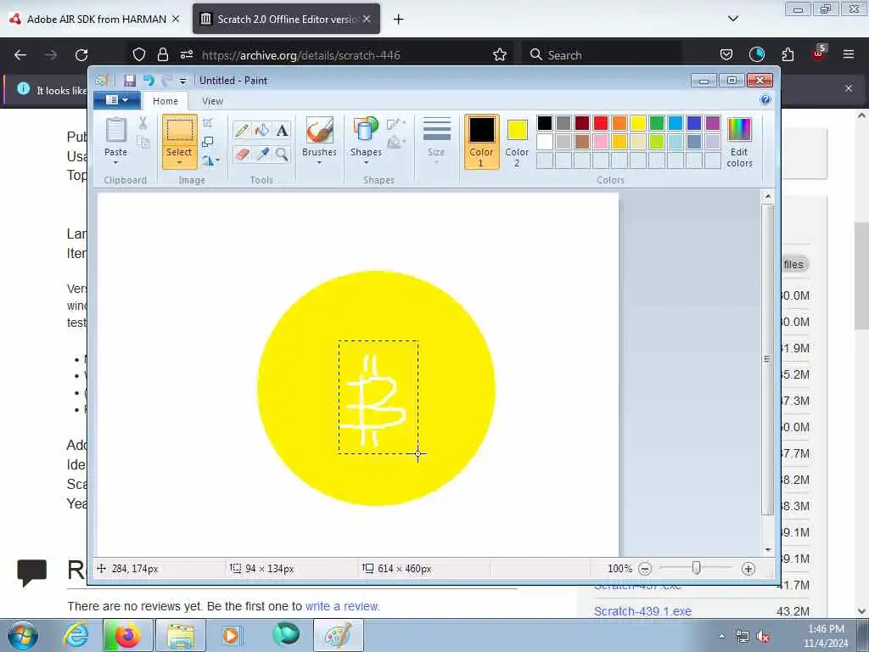Click the Cut scissors icon

[x=143, y=123]
